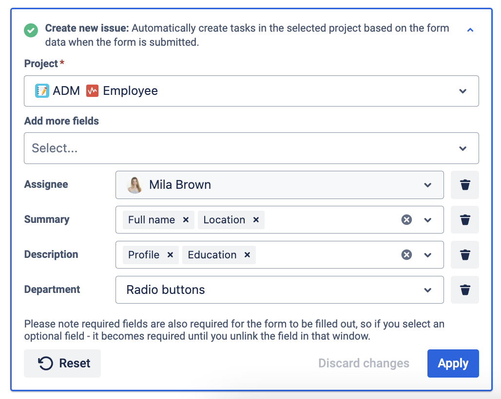Delete the Summary field row
The height and width of the screenshot is (399, 501).
465,220
